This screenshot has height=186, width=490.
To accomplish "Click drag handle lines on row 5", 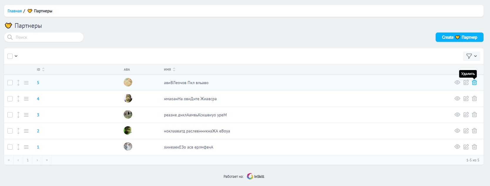I will 26,83.
